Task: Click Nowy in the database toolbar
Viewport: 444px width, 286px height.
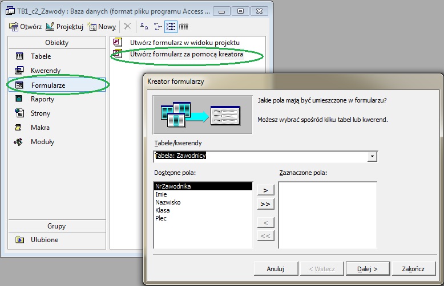Action: pyautogui.click(x=102, y=27)
